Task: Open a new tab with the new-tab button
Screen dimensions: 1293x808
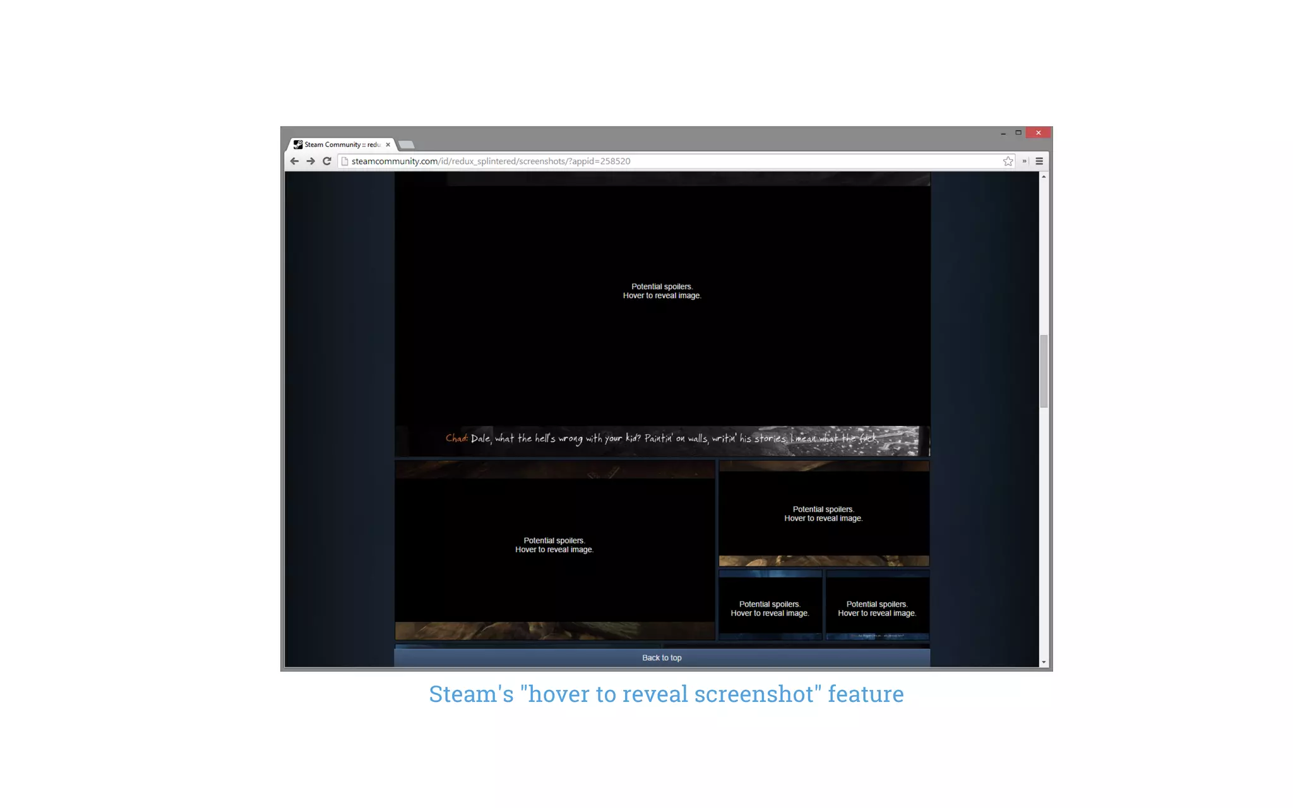Action: pyautogui.click(x=407, y=145)
